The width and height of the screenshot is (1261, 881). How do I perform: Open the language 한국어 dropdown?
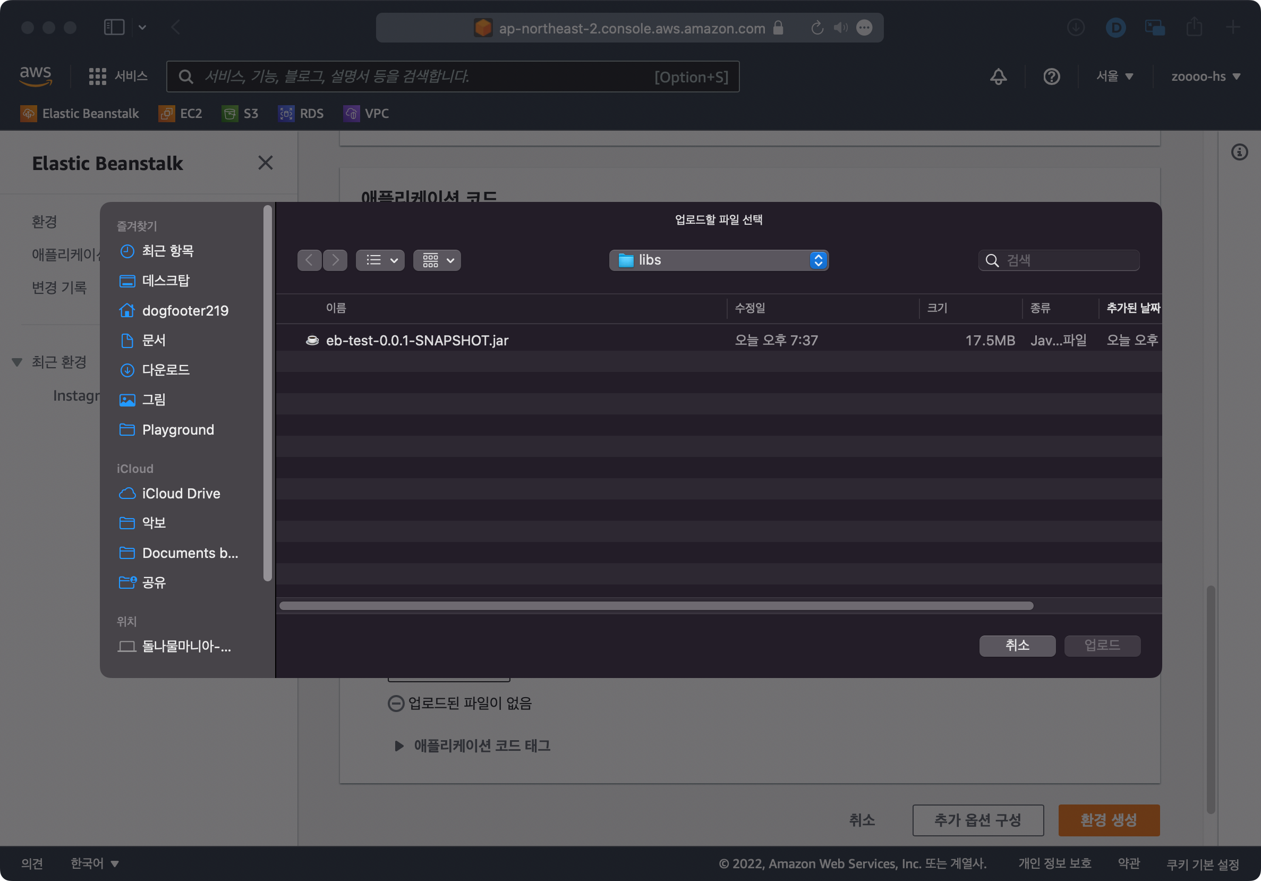[95, 863]
